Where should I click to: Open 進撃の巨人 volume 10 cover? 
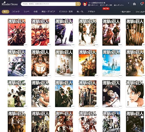tap(111, 122)
